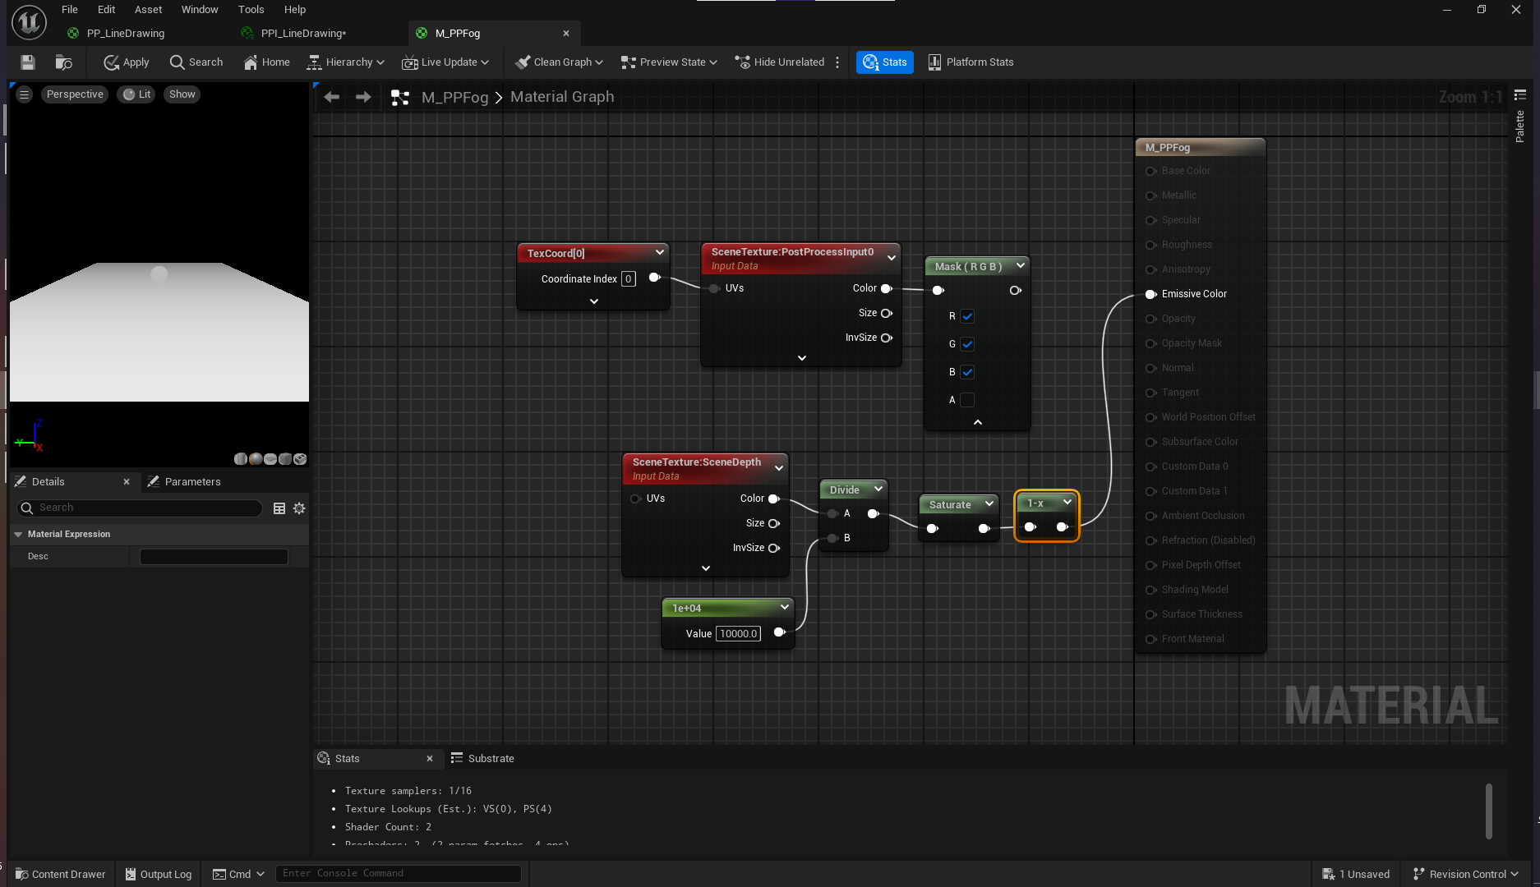The height and width of the screenshot is (887, 1540).
Task: Click the graph back navigation arrow
Action: 332,97
